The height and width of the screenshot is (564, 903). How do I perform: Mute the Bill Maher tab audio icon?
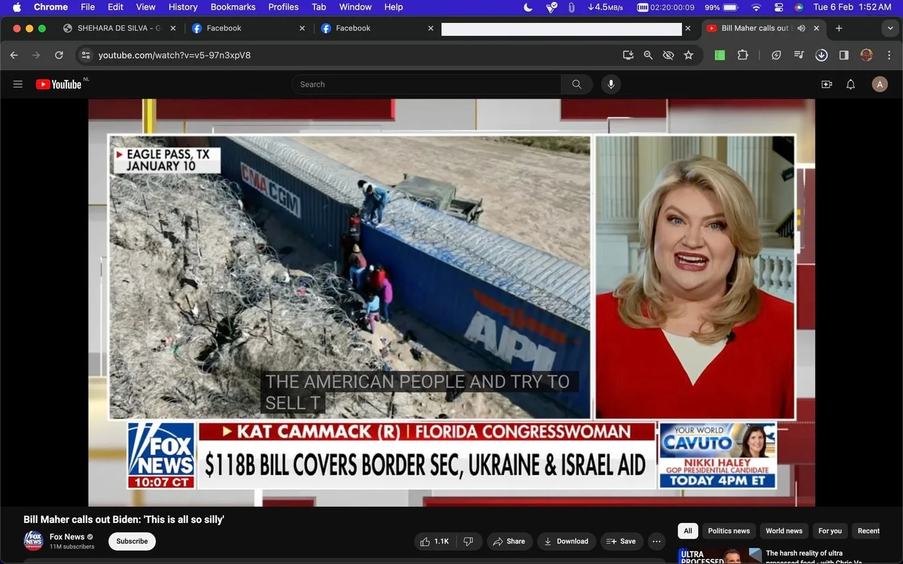click(801, 28)
